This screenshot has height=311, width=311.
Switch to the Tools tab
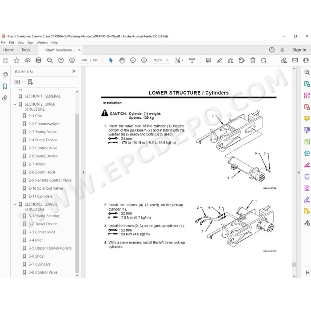[26, 50]
